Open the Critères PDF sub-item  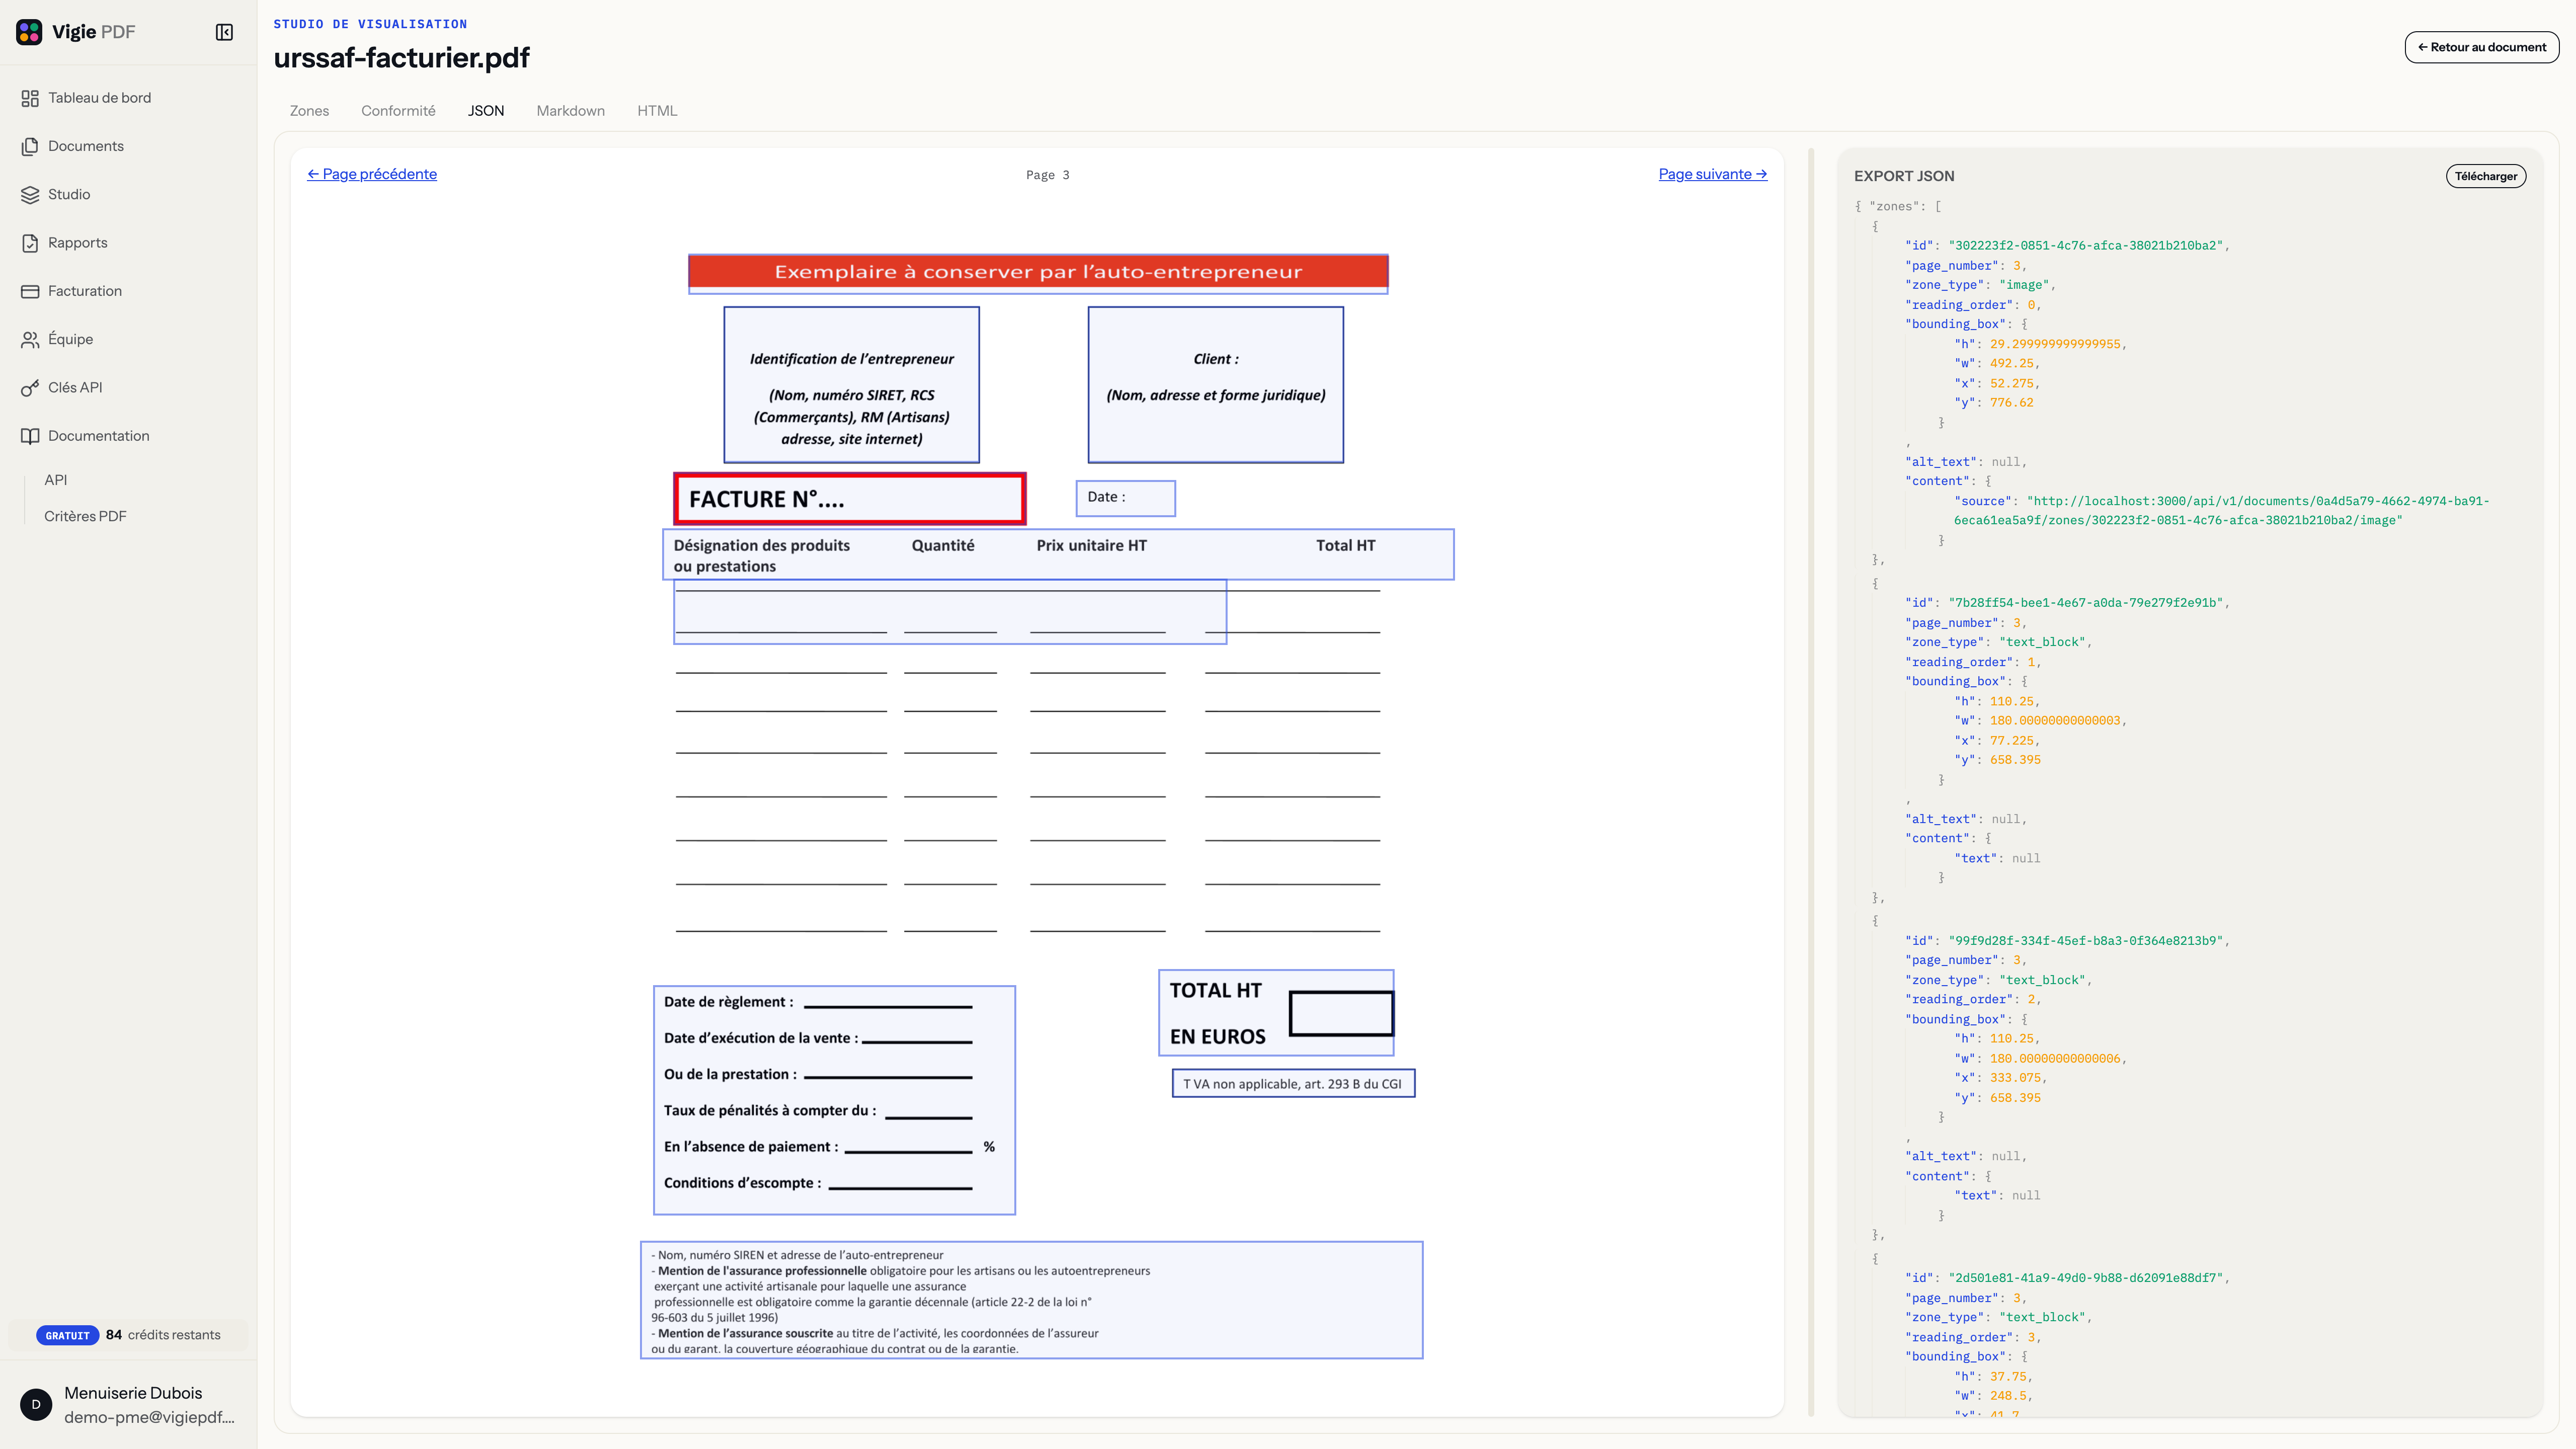(85, 516)
